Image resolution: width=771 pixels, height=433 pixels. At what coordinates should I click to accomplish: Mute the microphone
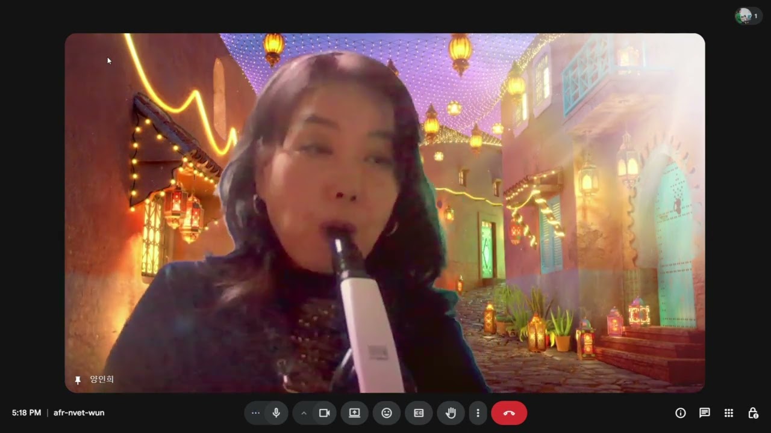[276, 413]
